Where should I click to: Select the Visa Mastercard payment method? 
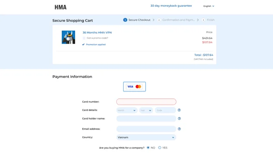click(134, 87)
